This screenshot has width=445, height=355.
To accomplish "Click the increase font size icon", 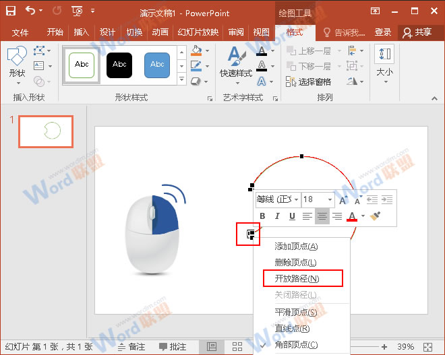I will [343, 200].
